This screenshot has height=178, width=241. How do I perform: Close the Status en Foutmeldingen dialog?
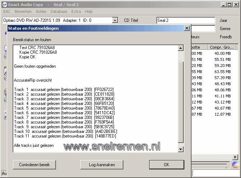(x=187, y=28)
